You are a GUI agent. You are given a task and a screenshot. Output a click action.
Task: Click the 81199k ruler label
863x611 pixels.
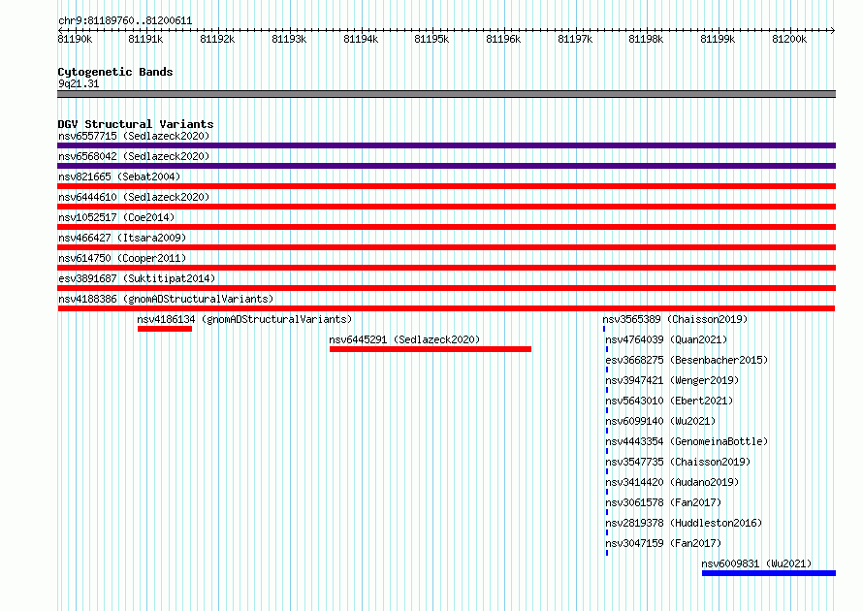(x=718, y=39)
